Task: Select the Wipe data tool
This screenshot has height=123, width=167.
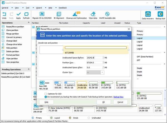Action: [x=93, y=16]
